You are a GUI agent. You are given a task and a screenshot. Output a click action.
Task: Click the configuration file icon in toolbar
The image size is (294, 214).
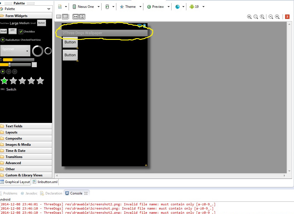[60, 7]
